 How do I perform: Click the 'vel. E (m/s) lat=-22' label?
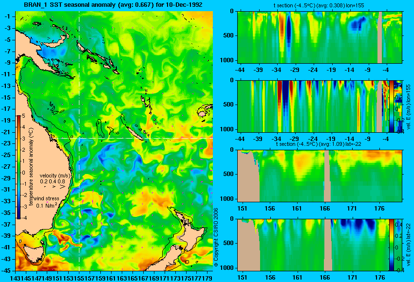(x=408, y=245)
